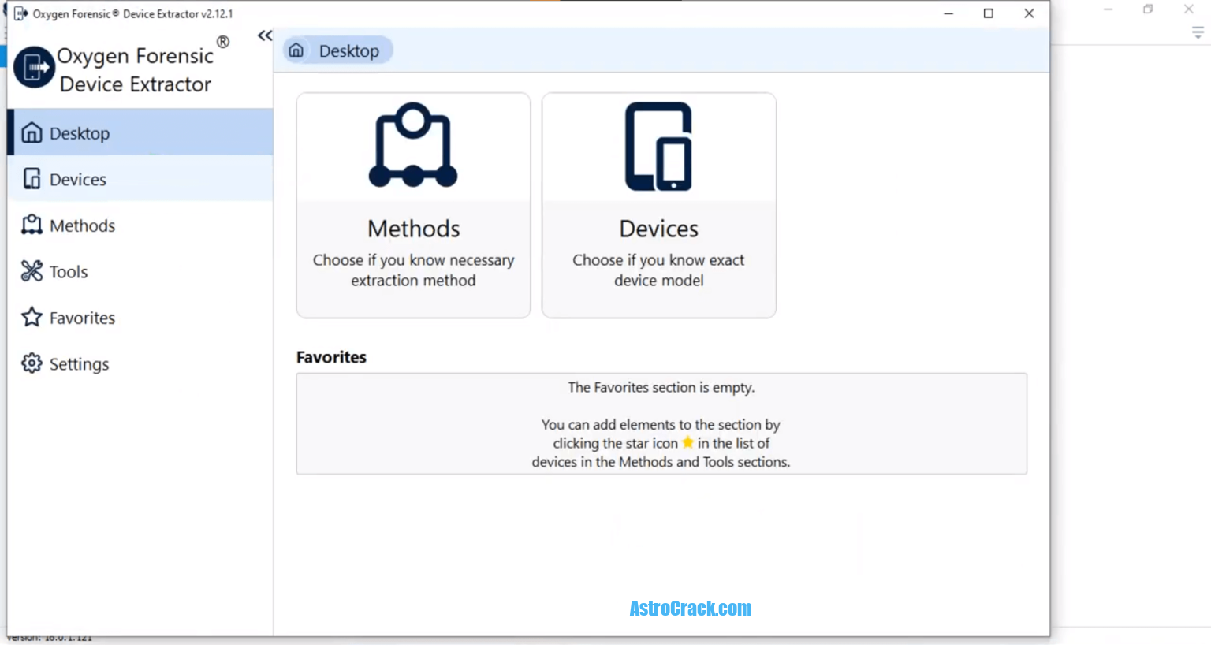This screenshot has height=648, width=1211.
Task: Open Settings using the gear icon
Action: pos(30,363)
